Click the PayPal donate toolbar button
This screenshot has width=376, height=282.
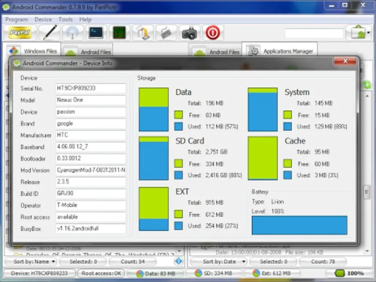20,32
